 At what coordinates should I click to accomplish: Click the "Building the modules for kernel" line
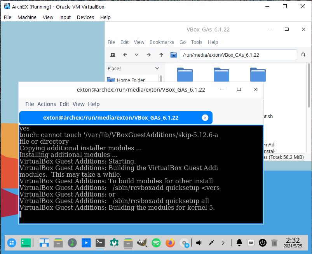point(117,207)
